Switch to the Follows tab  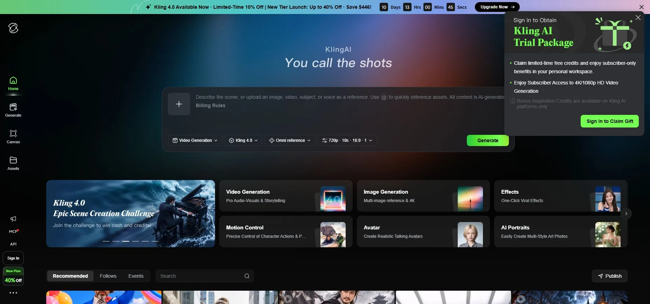108,276
